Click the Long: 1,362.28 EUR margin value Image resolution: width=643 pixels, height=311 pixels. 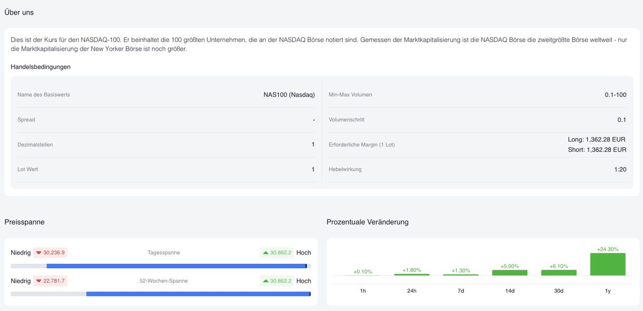click(x=597, y=139)
